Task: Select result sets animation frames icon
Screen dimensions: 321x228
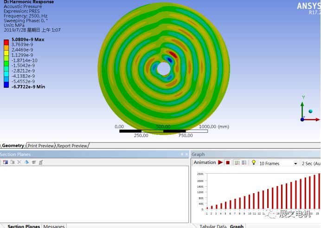Action: (x=244, y=163)
